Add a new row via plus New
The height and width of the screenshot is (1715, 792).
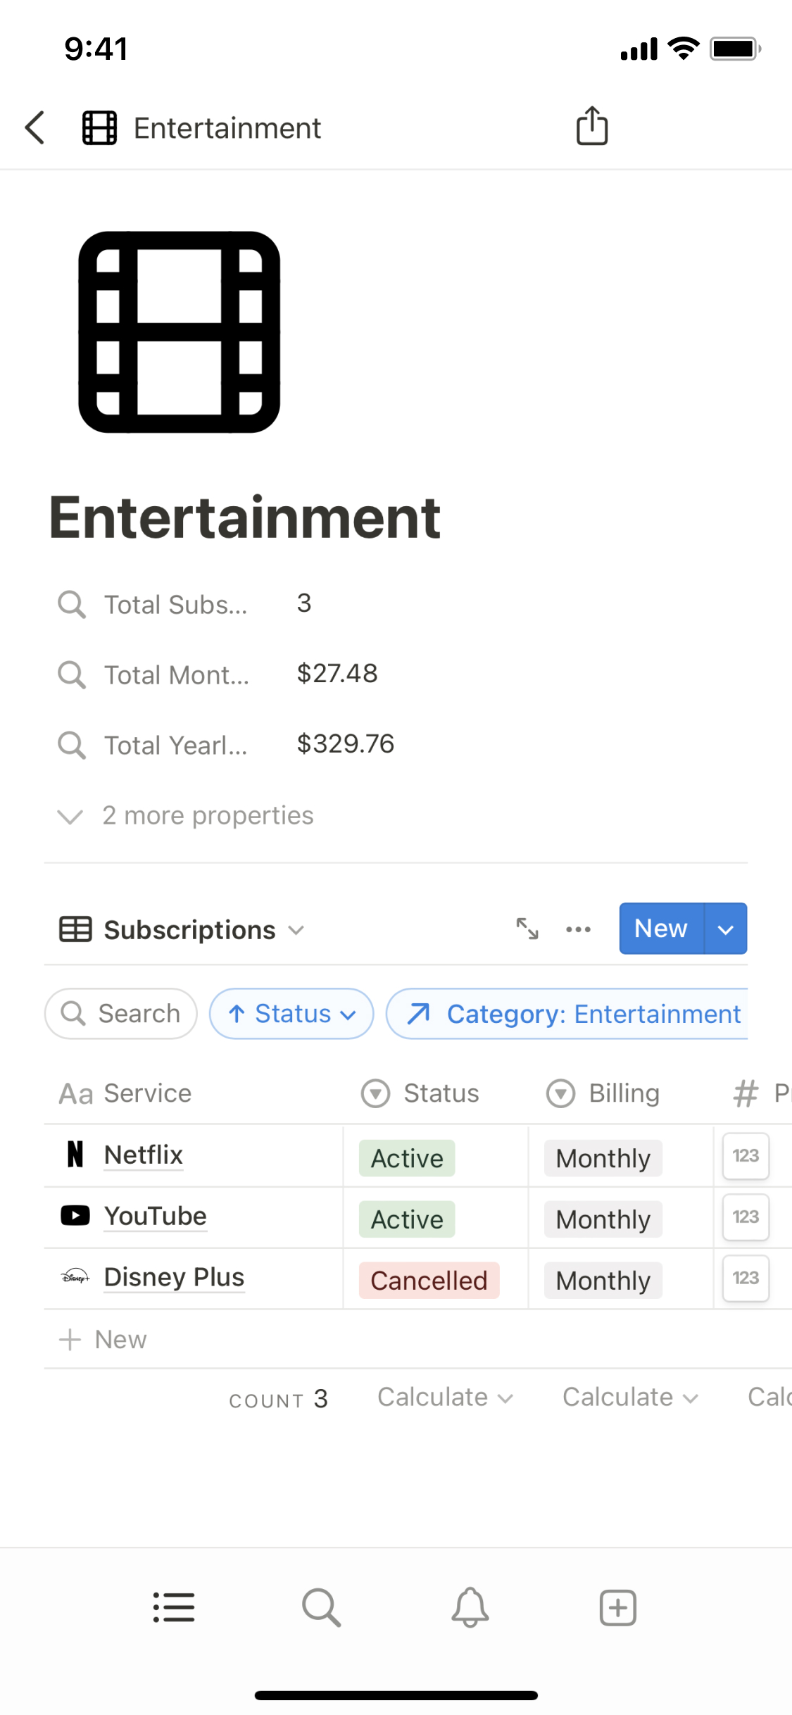coord(104,1339)
